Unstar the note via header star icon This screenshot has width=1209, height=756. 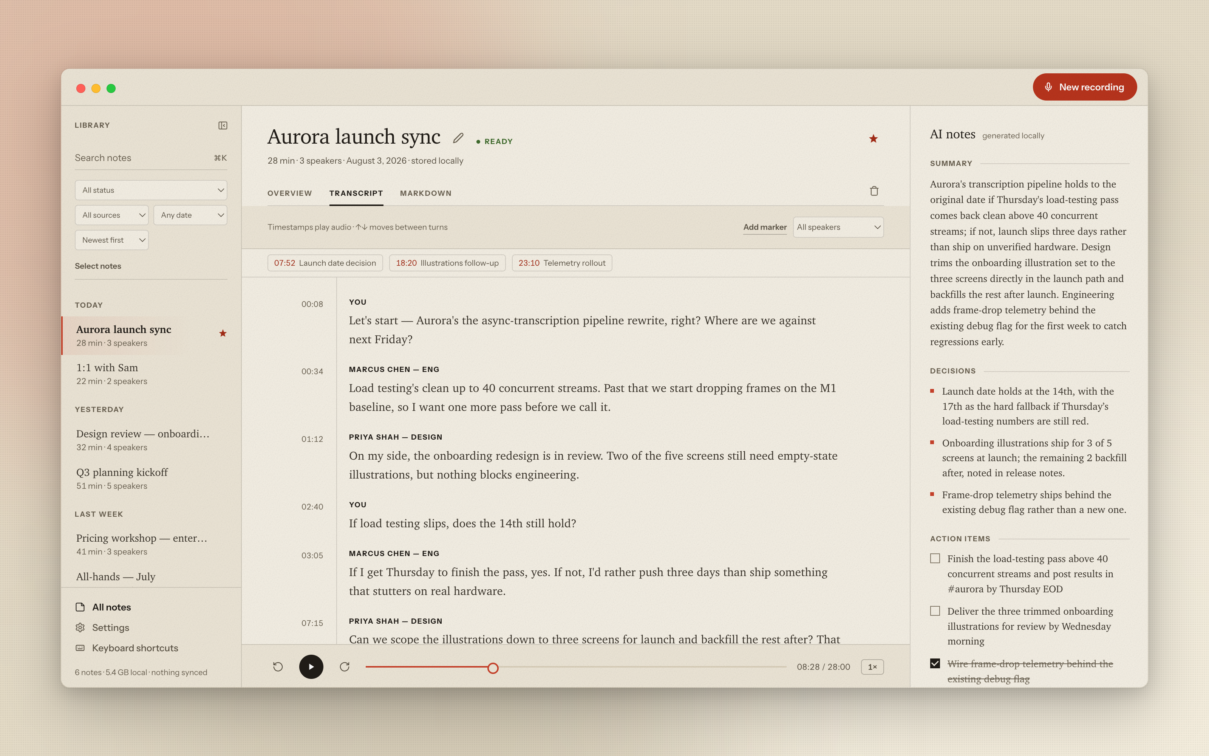pyautogui.click(x=873, y=138)
